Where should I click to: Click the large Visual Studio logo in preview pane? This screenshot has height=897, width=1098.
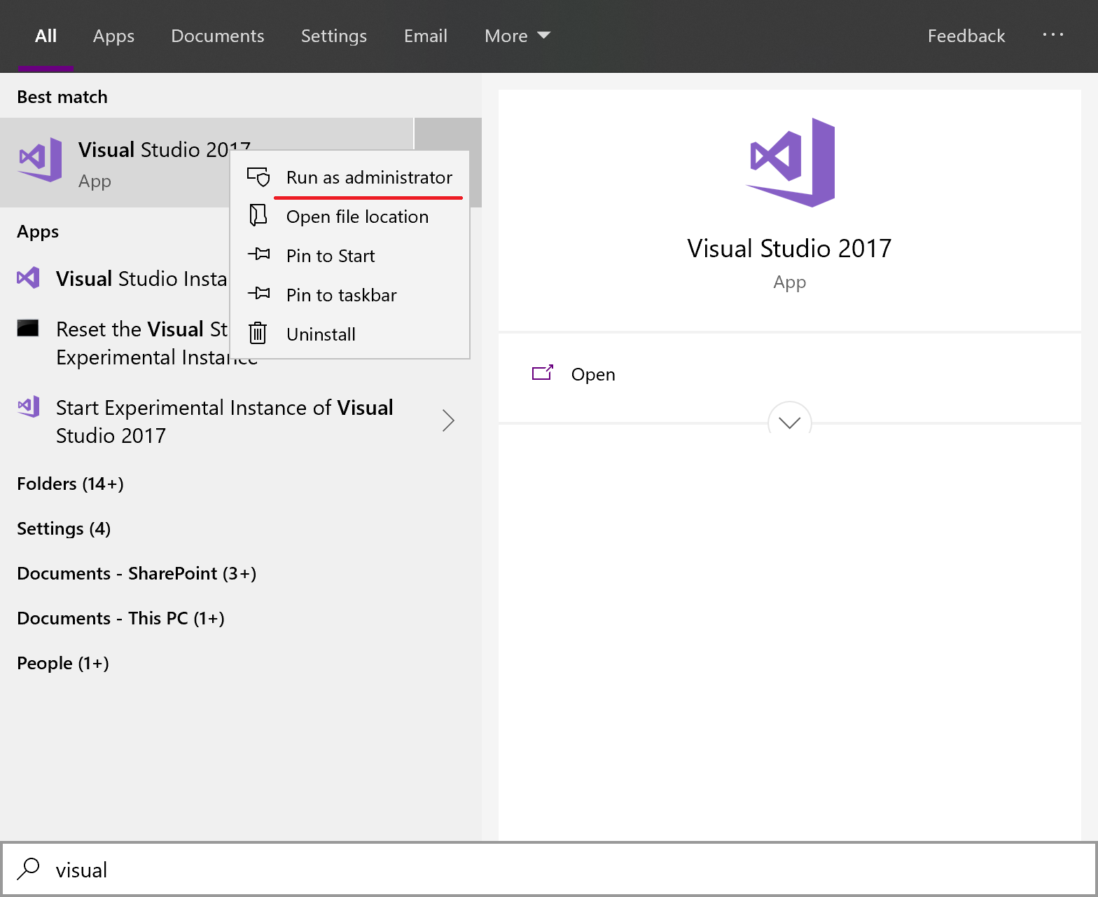(790, 163)
